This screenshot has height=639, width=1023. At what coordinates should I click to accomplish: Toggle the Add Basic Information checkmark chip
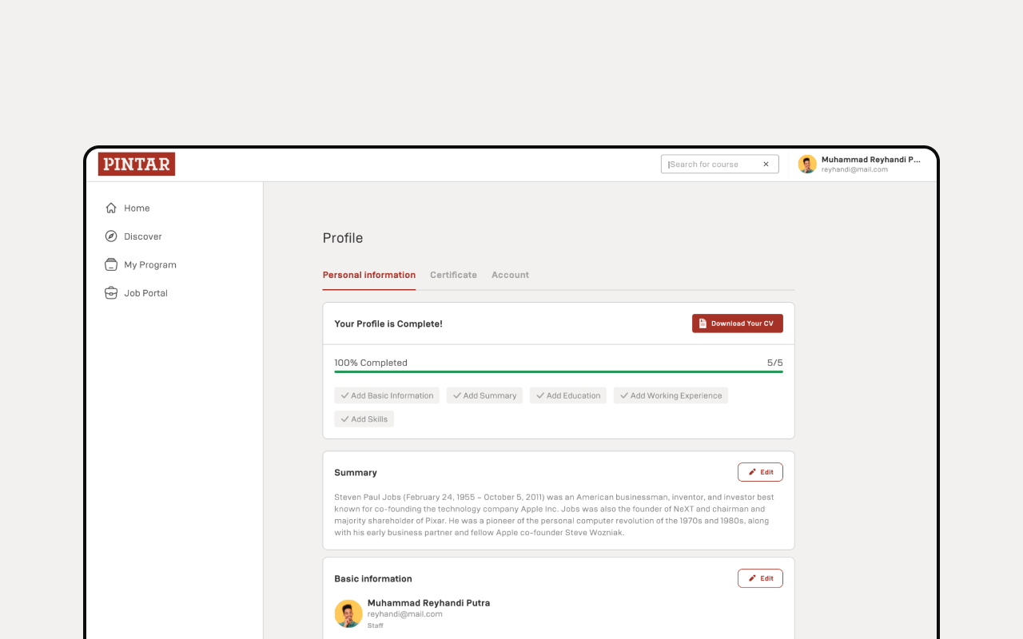387,395
